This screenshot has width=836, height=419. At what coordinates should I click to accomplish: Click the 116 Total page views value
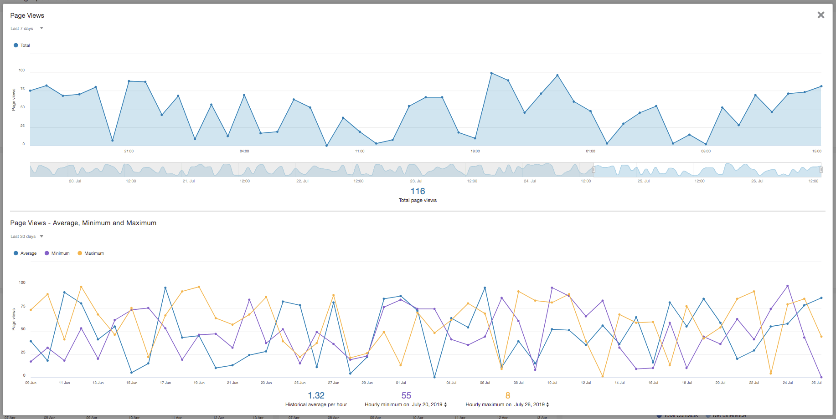[418, 191]
